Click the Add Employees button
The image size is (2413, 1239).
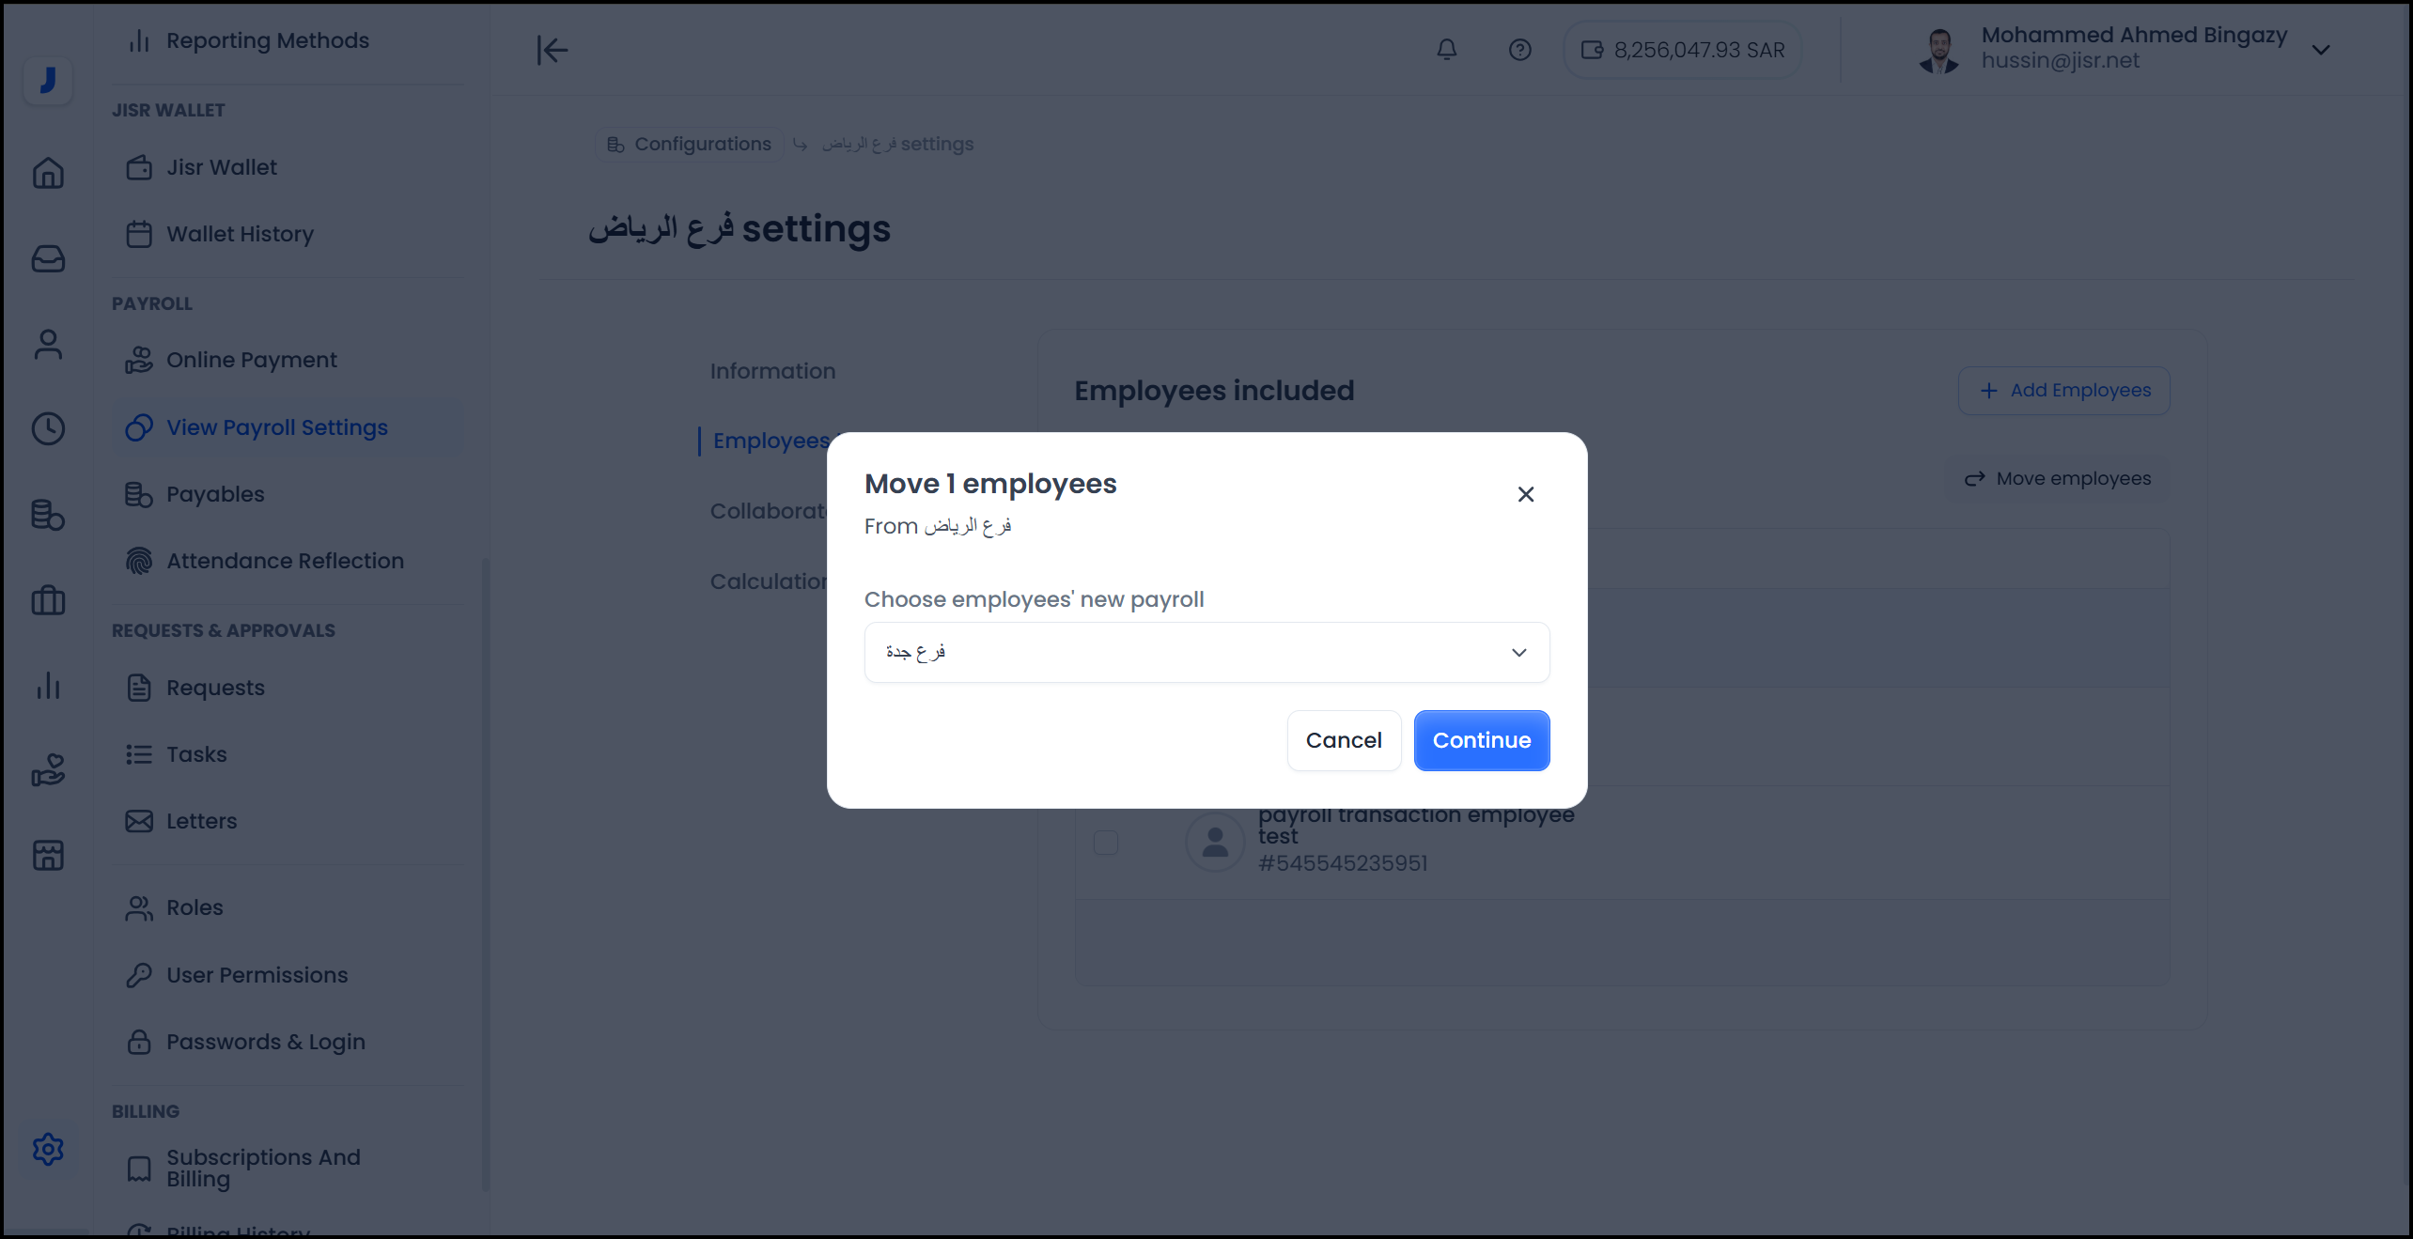pyautogui.click(x=2063, y=390)
